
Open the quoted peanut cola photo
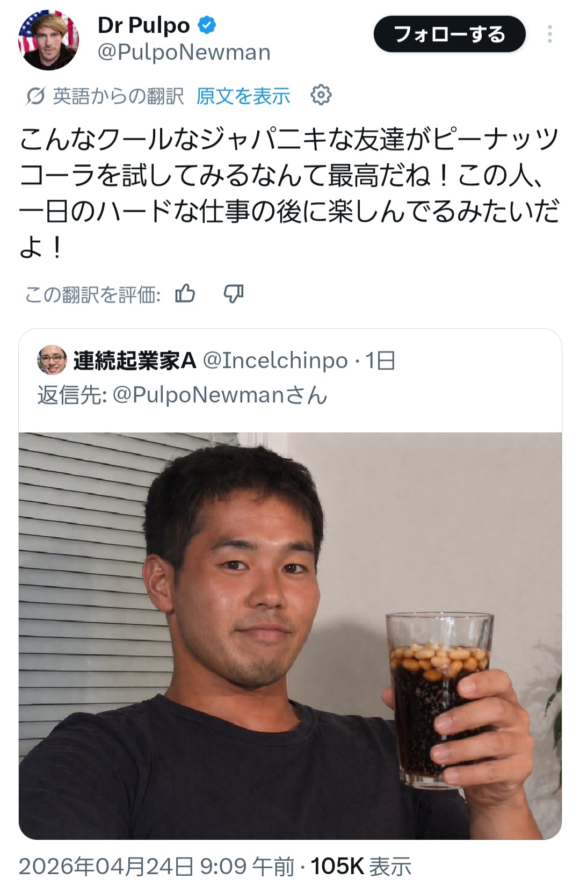click(x=290, y=636)
